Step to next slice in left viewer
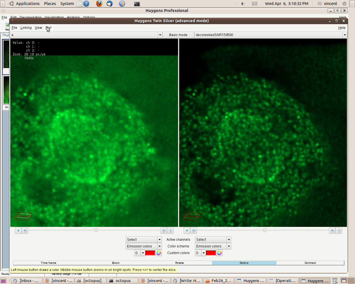 tap(164, 230)
